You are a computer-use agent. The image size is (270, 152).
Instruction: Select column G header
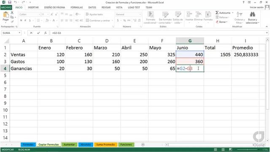[190, 41]
